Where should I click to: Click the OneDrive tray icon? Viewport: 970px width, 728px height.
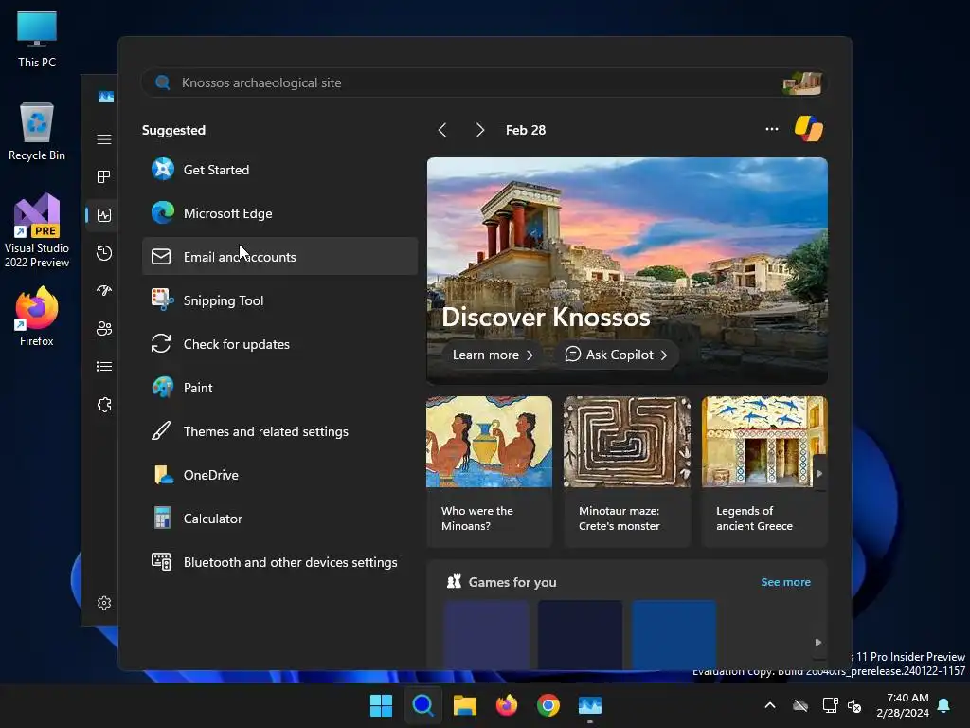pos(800,705)
